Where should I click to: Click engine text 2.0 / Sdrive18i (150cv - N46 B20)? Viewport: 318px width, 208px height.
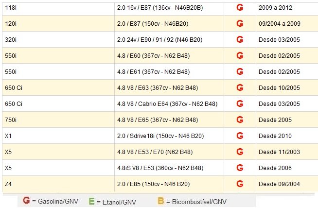click(160, 136)
